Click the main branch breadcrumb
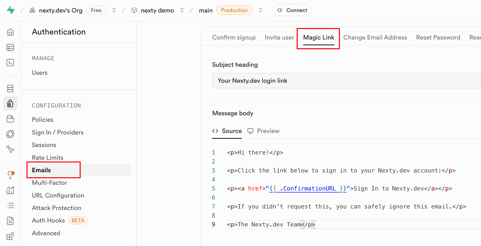 [x=206, y=10]
